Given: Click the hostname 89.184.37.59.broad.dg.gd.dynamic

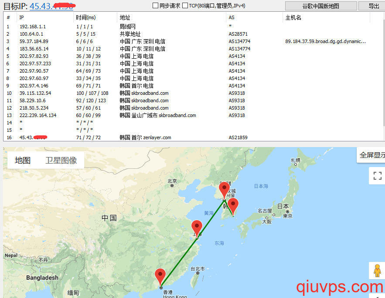Looking at the screenshot, I should click(325, 41).
